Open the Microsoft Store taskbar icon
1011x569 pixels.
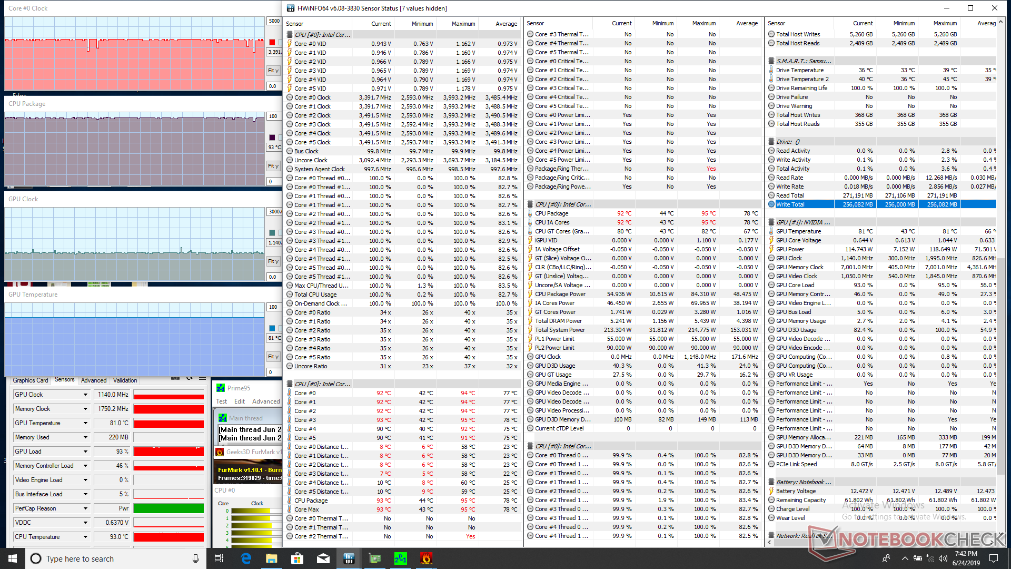click(x=297, y=558)
